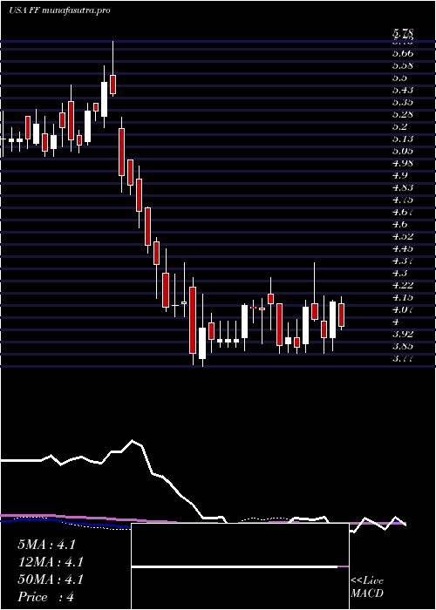Select the 3.85 price level label

(x=403, y=346)
